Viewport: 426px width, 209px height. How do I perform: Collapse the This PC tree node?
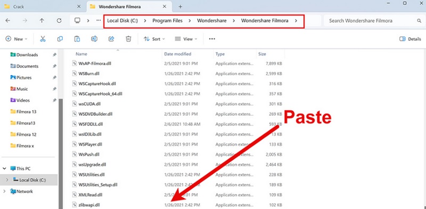point(5,168)
